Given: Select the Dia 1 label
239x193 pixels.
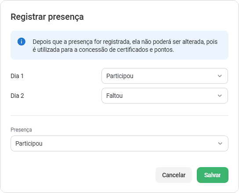Looking at the screenshot, I should (17, 76).
